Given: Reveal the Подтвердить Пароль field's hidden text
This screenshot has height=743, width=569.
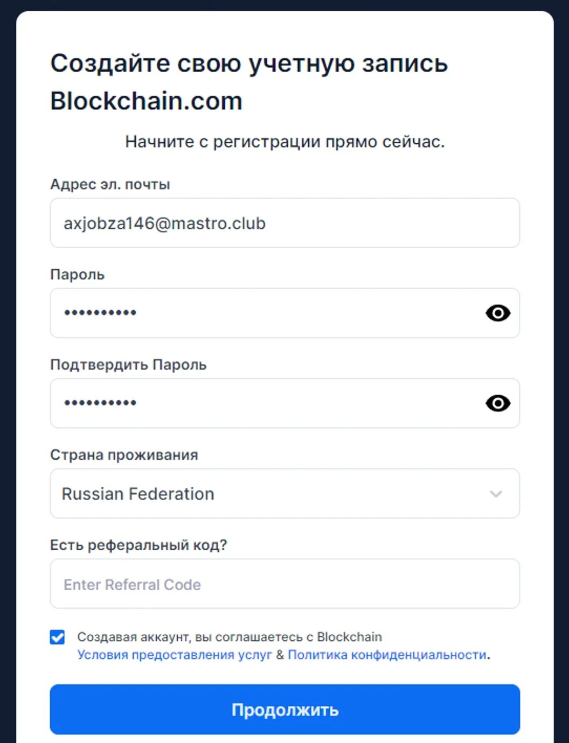Looking at the screenshot, I should pos(497,403).
